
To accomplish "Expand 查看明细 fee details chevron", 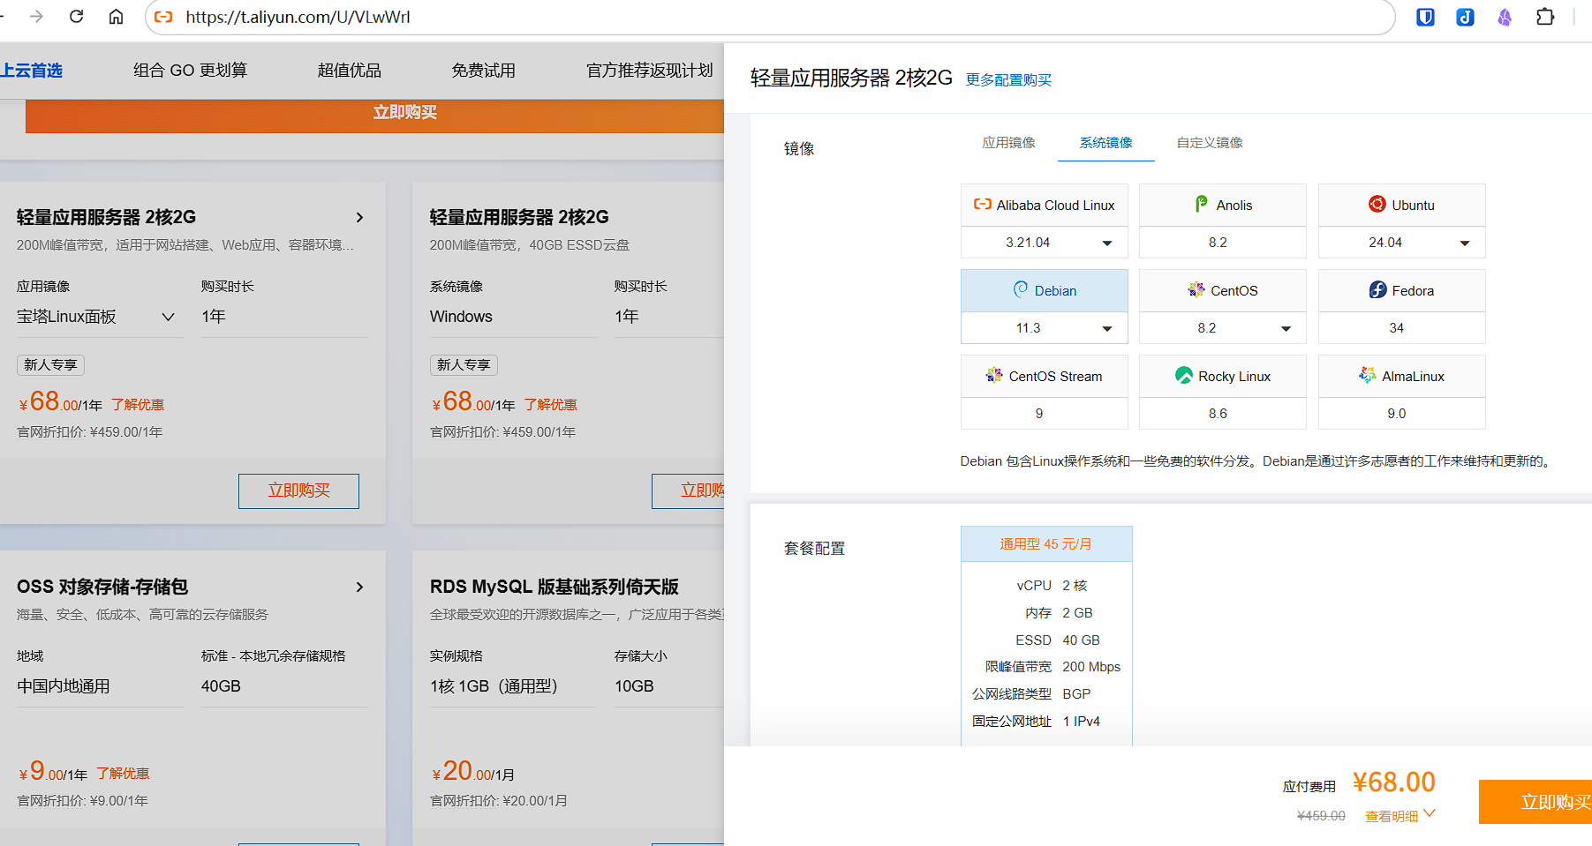I will point(1430,813).
